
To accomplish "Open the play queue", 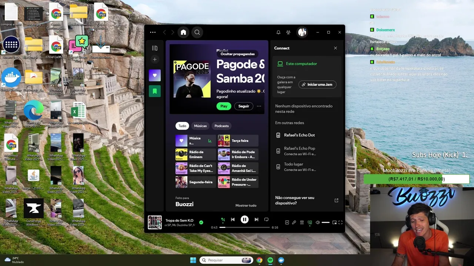I will tap(302, 222).
